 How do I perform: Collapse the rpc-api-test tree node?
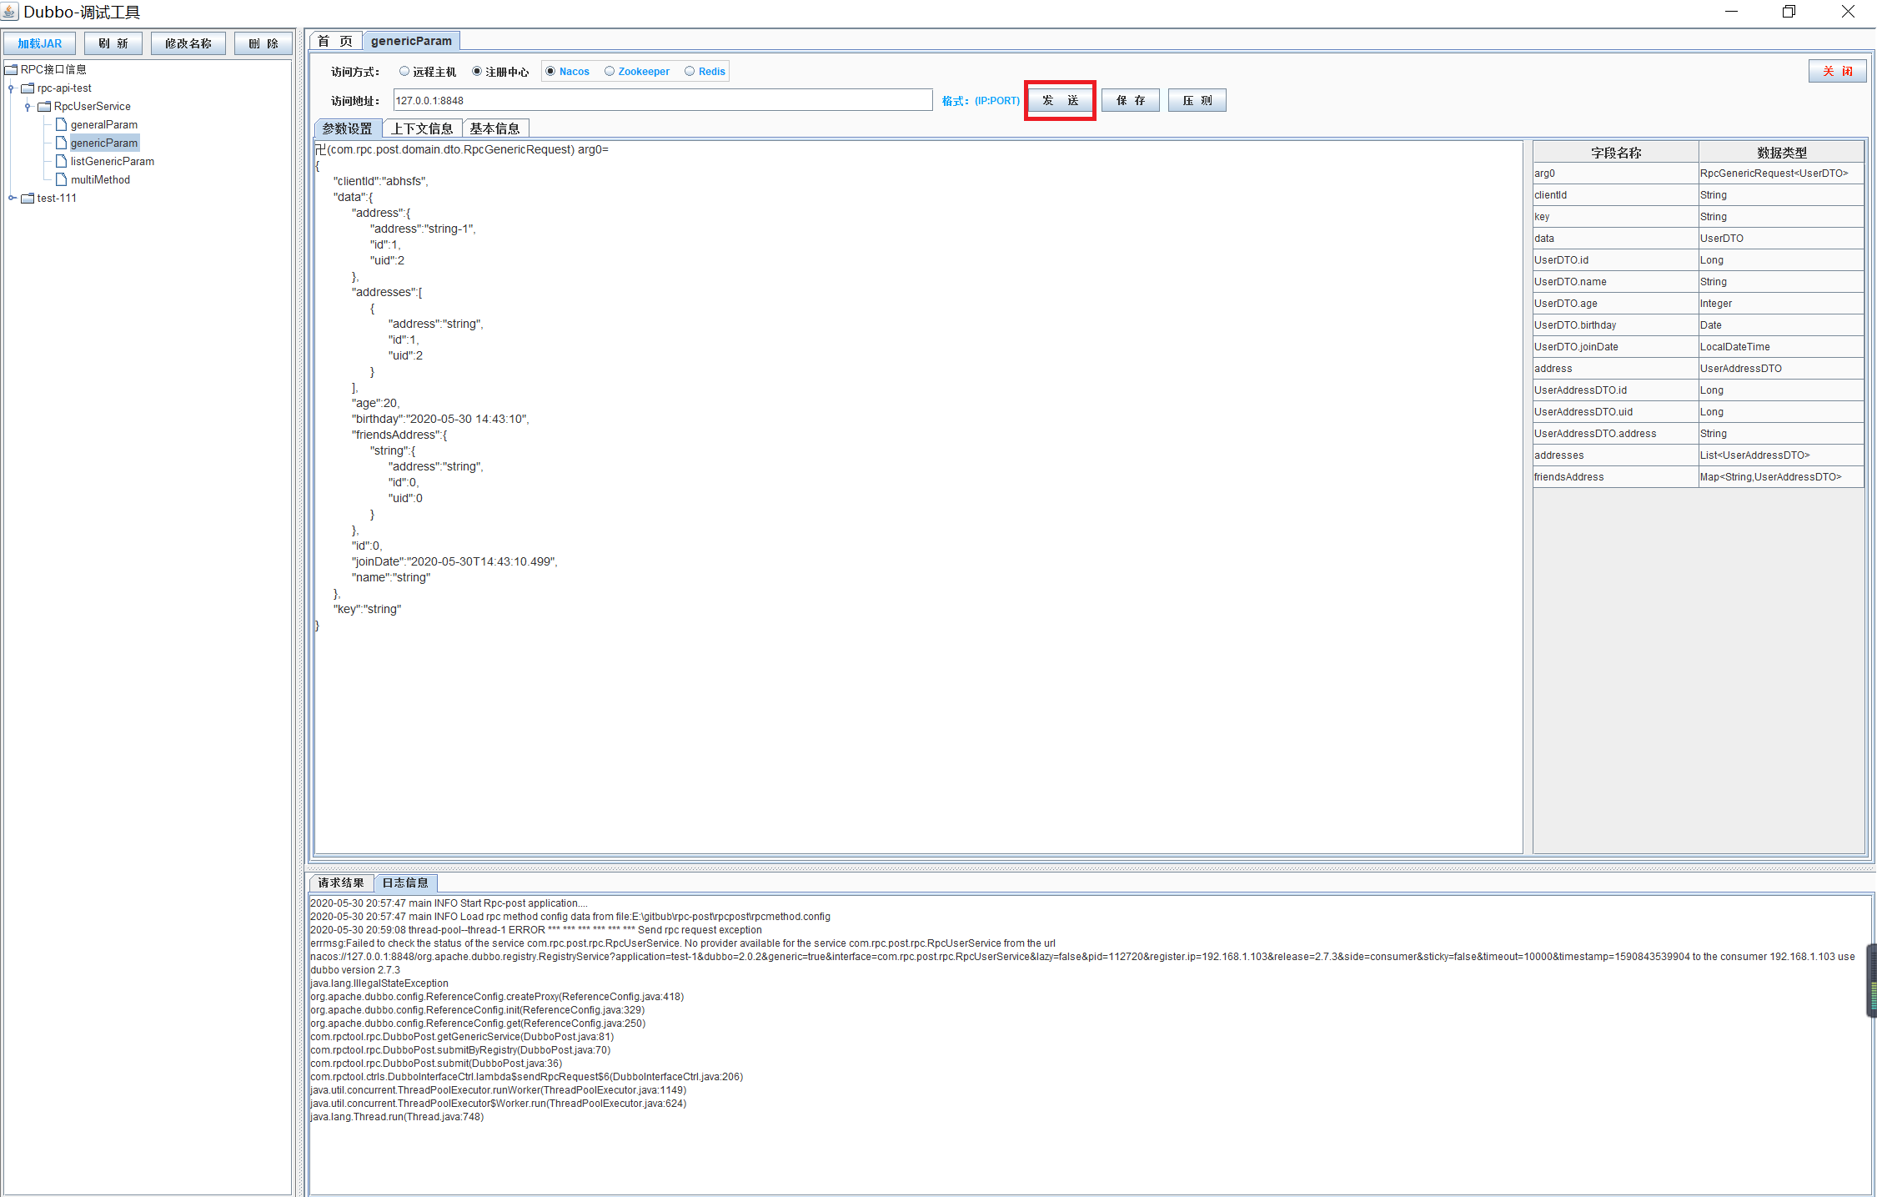click(11, 88)
